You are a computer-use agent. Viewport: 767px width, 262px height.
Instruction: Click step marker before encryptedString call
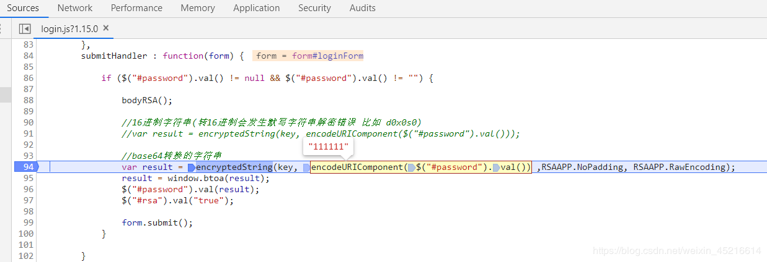[192, 167]
